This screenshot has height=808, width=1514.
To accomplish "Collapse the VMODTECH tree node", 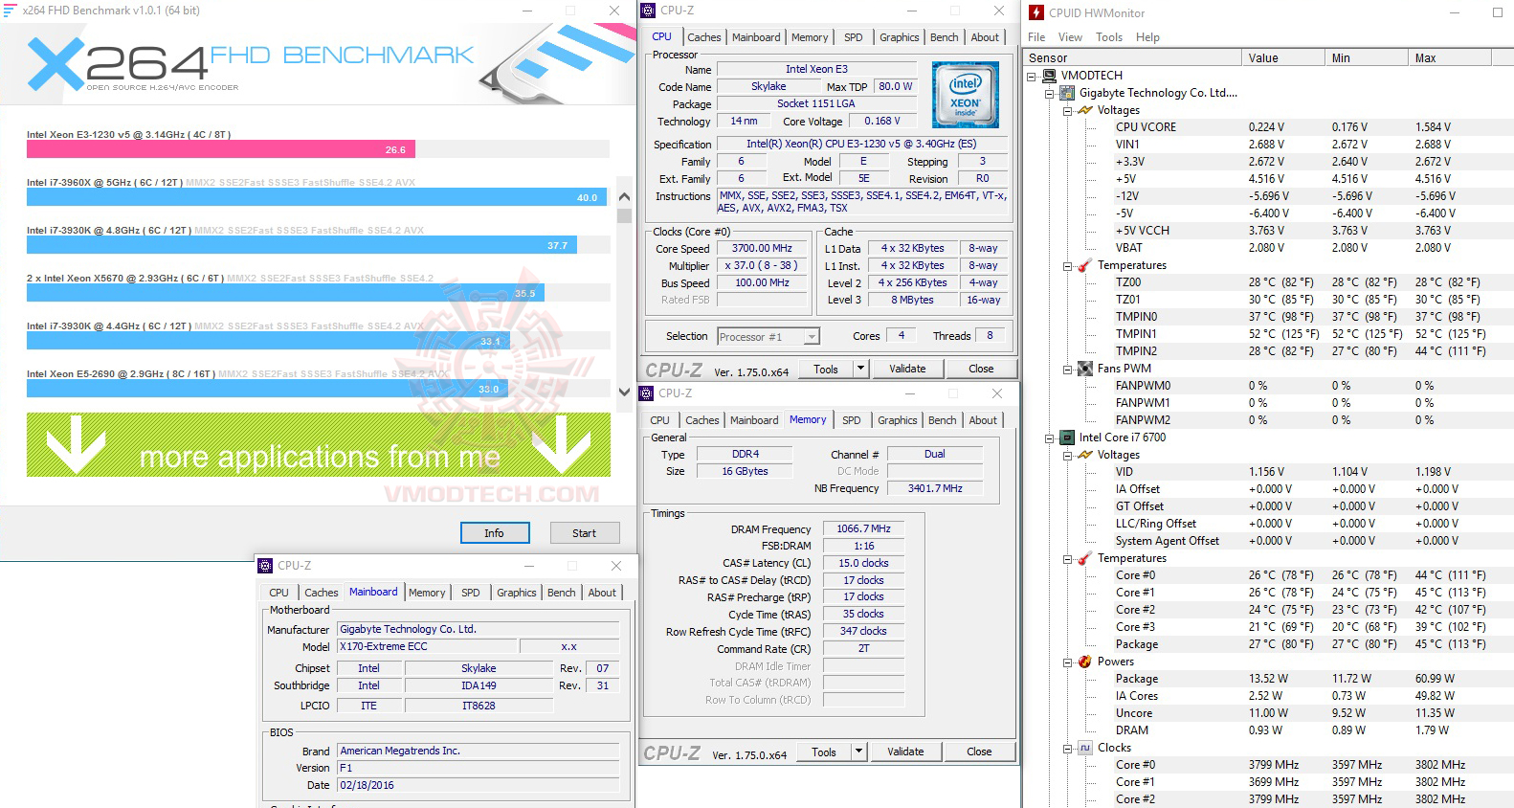I will 1032,76.
